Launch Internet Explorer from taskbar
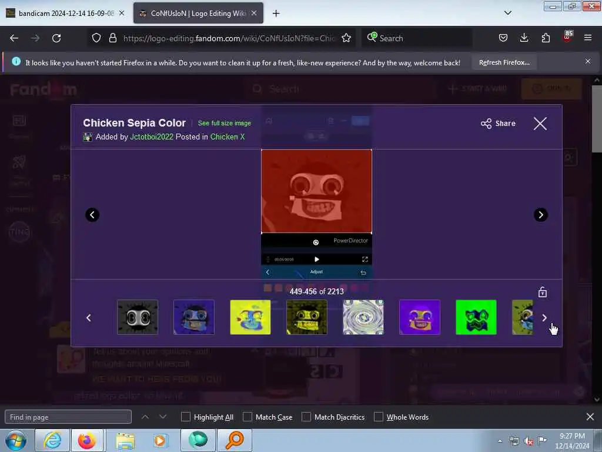Viewport: 602px width, 452px height. click(x=52, y=440)
